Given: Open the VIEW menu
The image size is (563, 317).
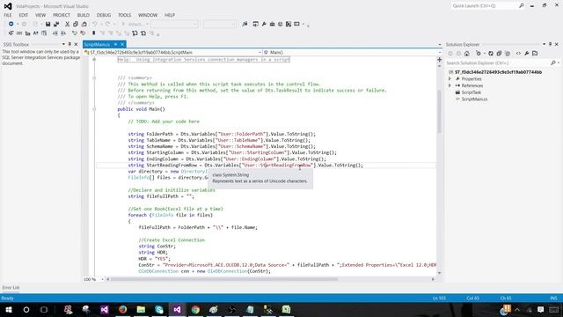Looking at the screenshot, I should [x=40, y=15].
